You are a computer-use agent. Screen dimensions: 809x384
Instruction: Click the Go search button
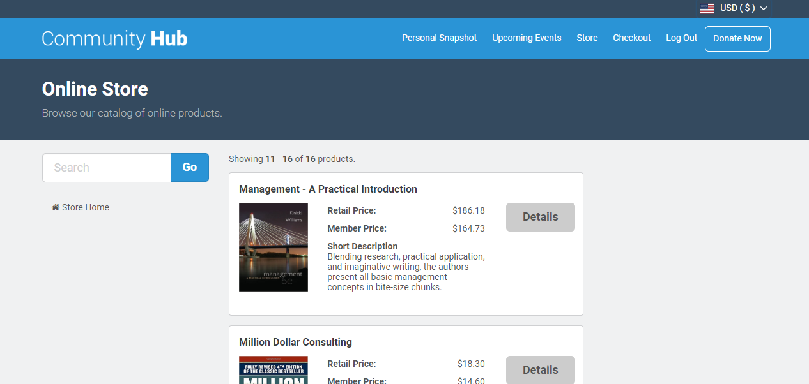tap(190, 168)
